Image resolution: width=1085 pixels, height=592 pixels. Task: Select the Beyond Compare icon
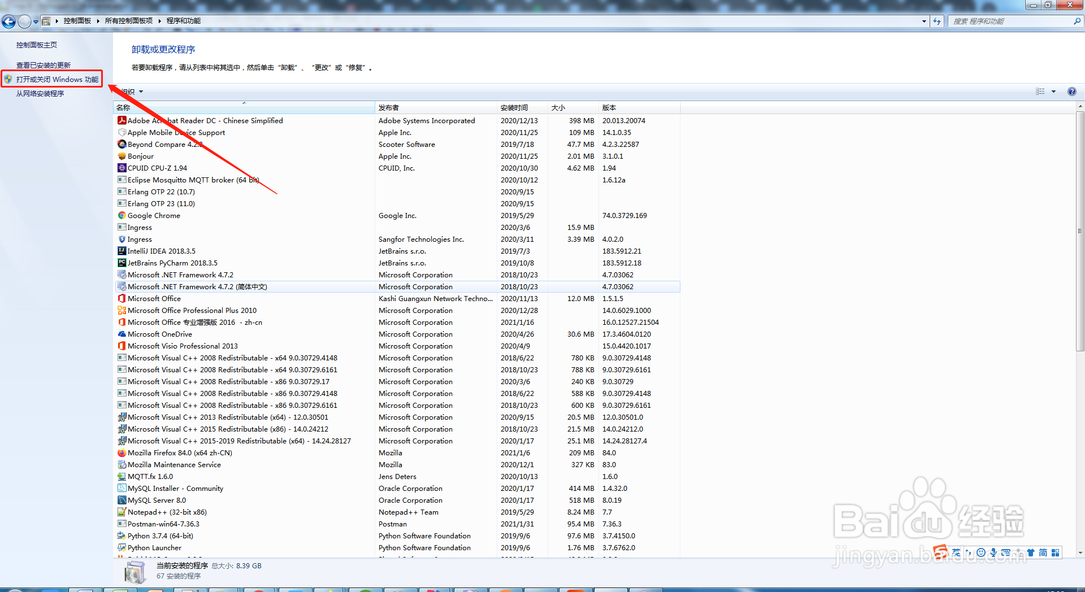121,144
